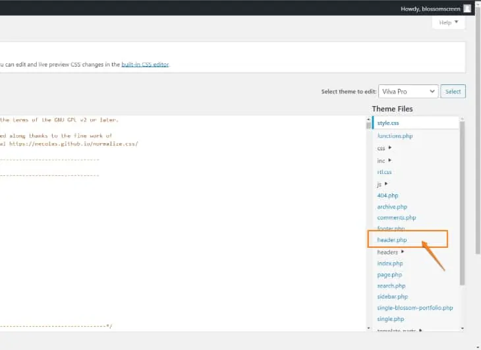Open the theme selection dropdown showing Vilva Pro
Image resolution: width=481 pixels, height=350 pixels.
(408, 92)
